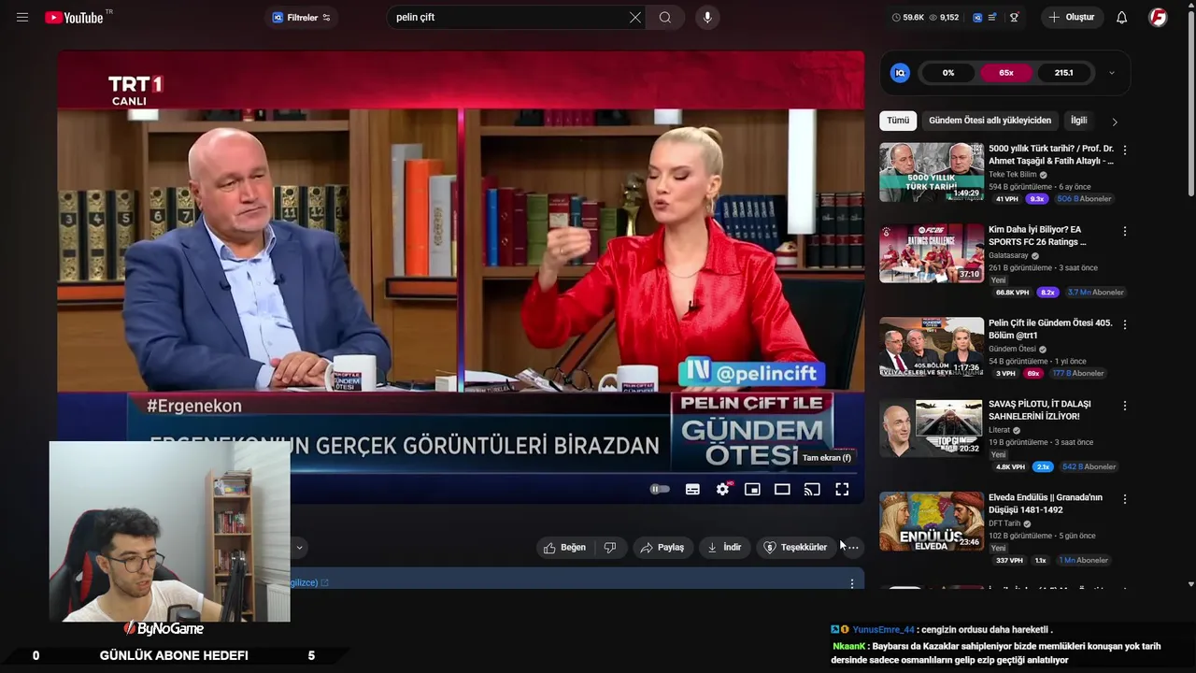The width and height of the screenshot is (1196, 673).
Task: Click the "69x" badge on Gündem Ötesi row
Action: click(x=1032, y=374)
